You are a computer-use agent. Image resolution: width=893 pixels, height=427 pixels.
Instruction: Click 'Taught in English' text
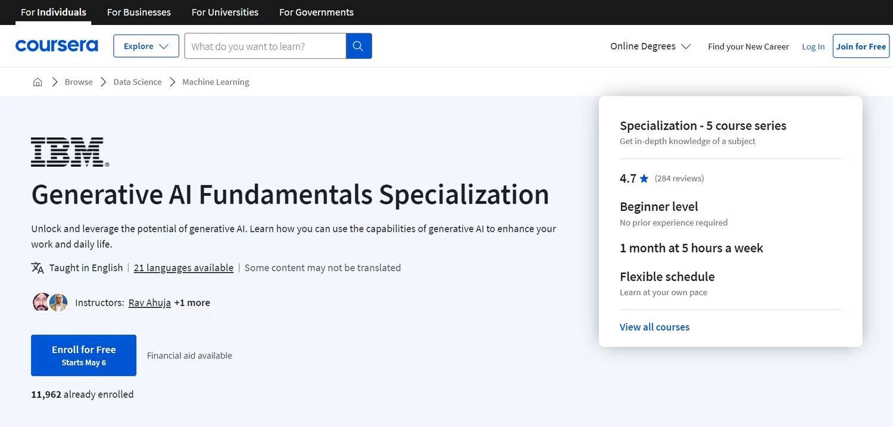coord(86,268)
